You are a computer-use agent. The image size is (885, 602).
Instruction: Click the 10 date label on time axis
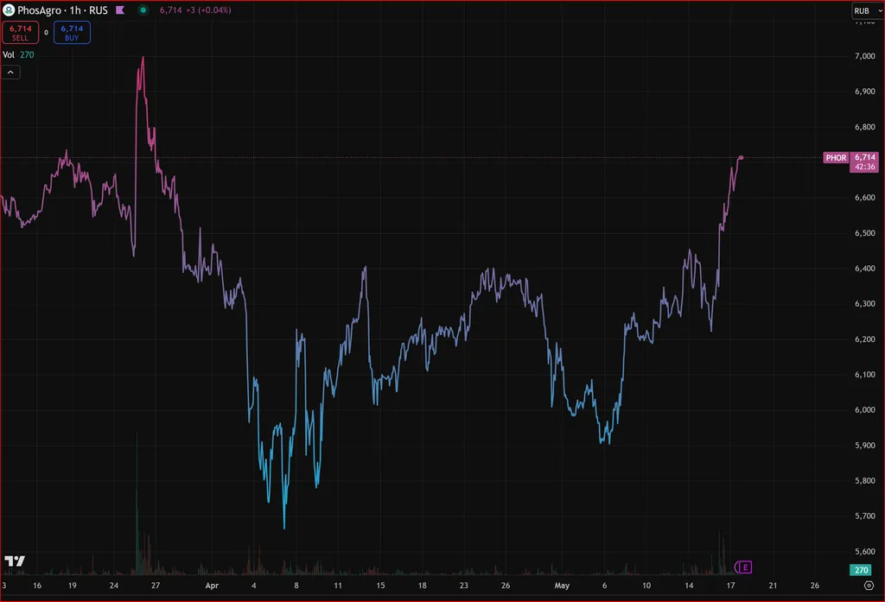pos(646,586)
